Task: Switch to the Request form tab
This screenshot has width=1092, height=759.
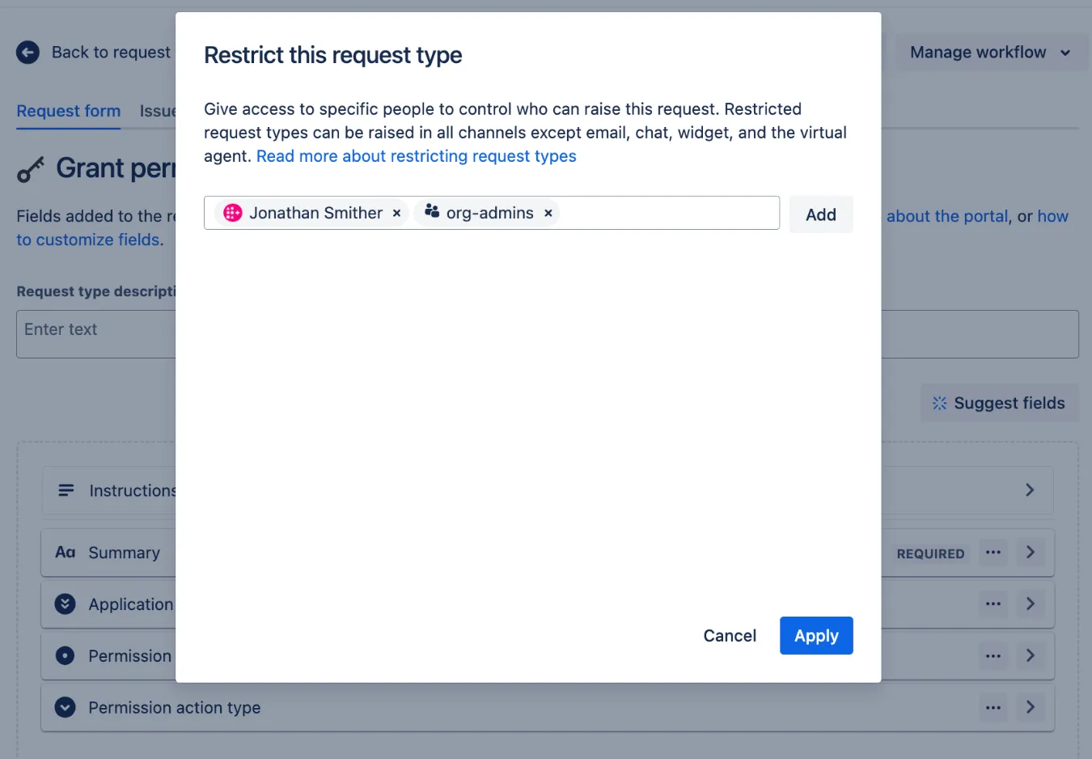Action: coord(68,111)
